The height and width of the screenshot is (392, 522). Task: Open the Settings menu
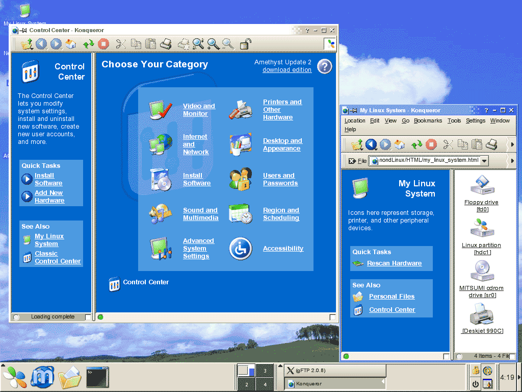[x=475, y=121]
